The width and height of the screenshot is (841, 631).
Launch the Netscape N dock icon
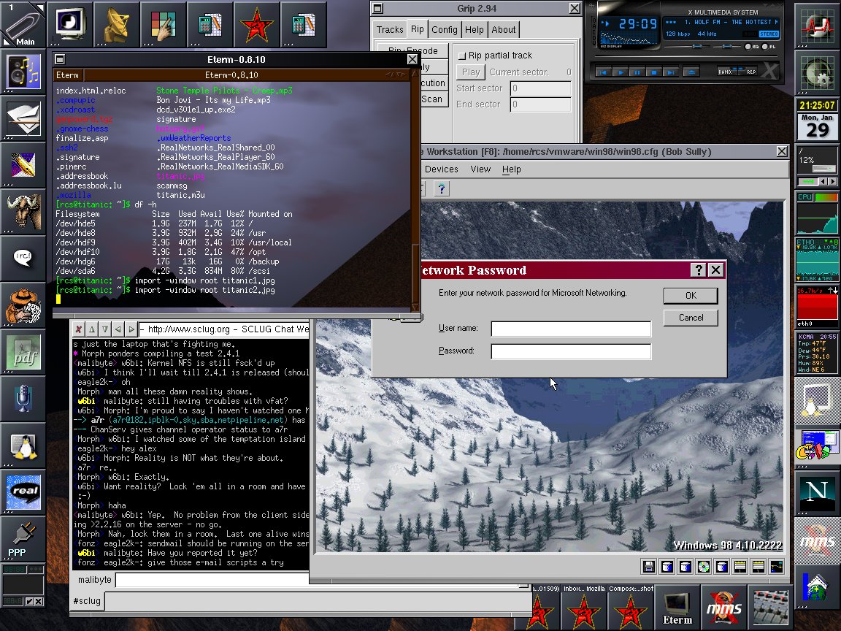[x=817, y=493]
